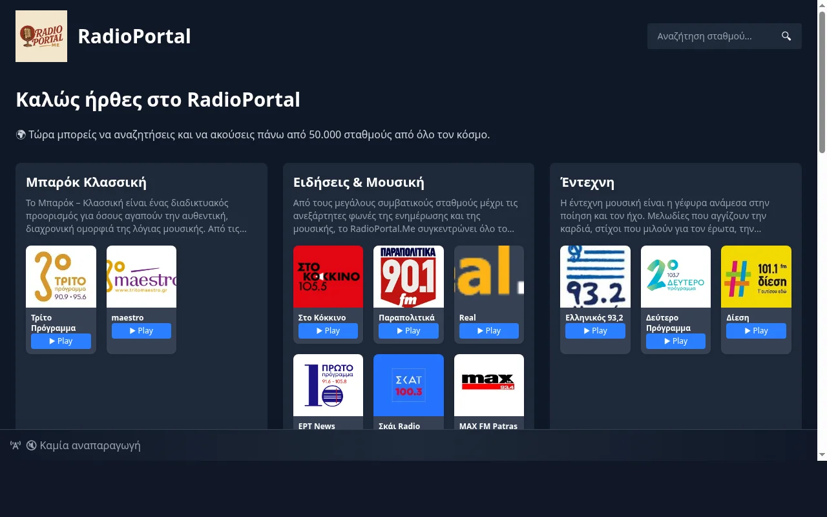Click the RadioPortal site title

click(x=134, y=36)
